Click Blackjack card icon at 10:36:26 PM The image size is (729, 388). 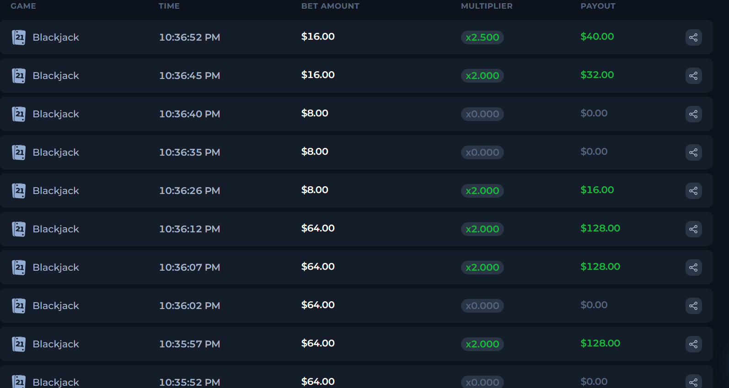pos(19,191)
